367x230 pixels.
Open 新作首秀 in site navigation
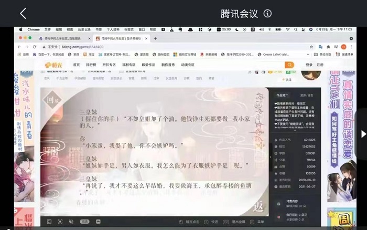pyautogui.click(x=168, y=65)
